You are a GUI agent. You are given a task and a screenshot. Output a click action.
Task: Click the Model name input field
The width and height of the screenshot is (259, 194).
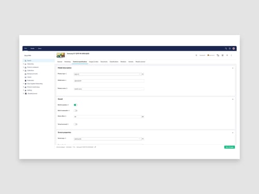point(109,81)
